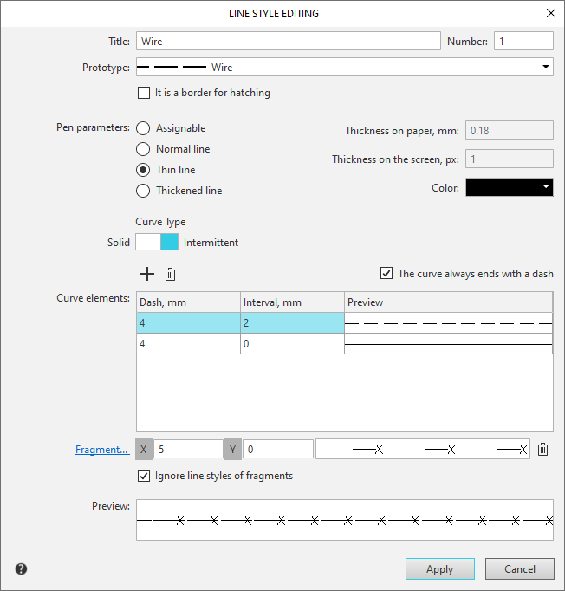Image resolution: width=565 pixels, height=591 pixels.
Task: Select the Assignable pen parameter
Action: pos(143,128)
